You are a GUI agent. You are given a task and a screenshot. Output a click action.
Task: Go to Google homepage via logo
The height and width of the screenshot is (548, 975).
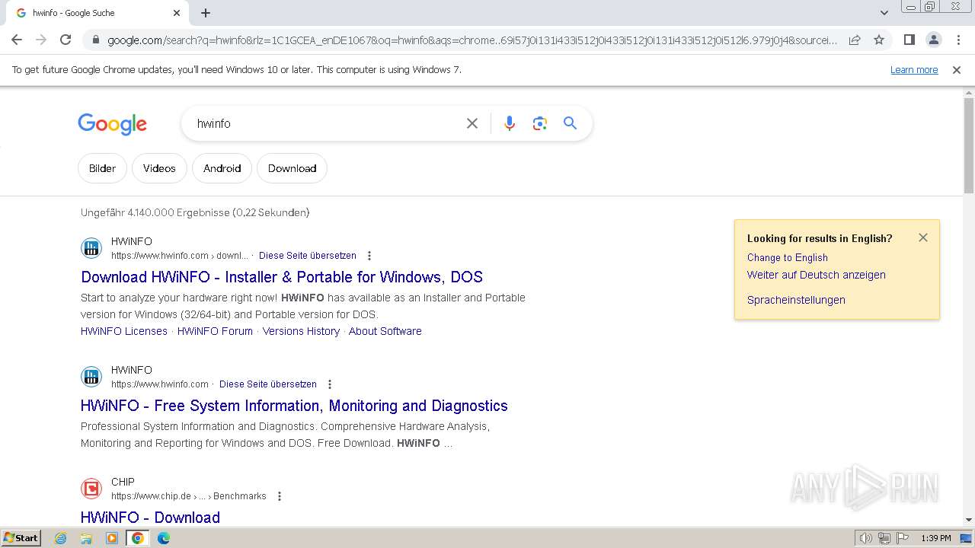112,124
